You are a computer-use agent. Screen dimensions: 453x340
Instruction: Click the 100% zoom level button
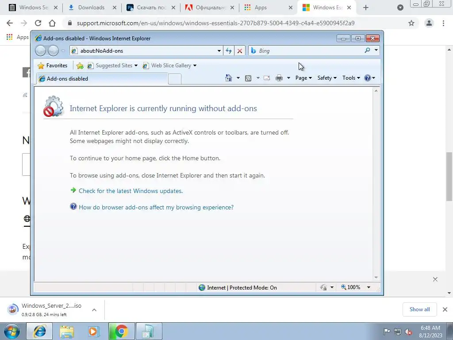tap(350, 287)
